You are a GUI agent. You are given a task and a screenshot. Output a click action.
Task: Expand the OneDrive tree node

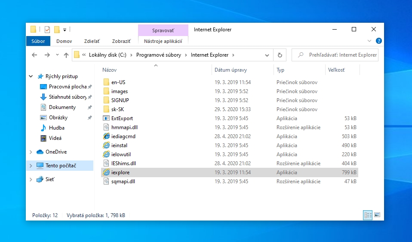[x=31, y=152]
